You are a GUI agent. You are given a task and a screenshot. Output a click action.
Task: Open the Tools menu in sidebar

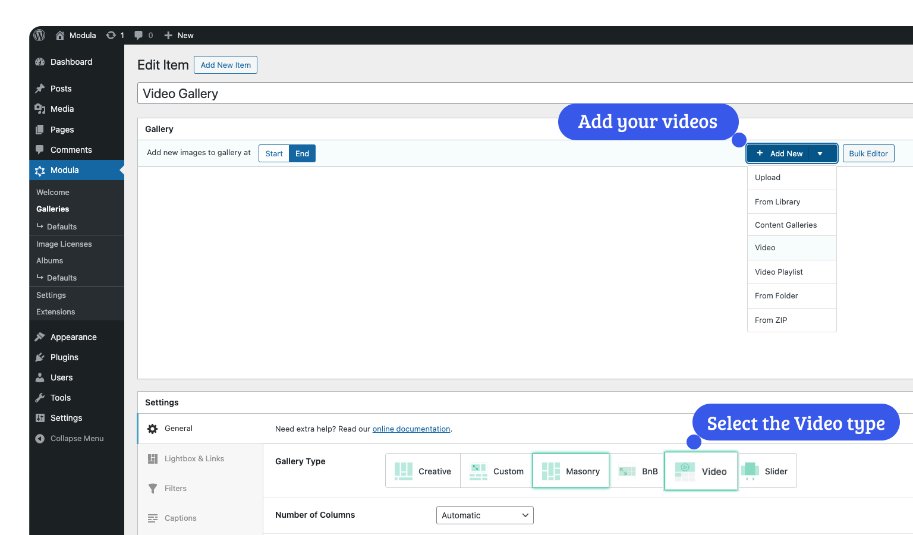[60, 398]
